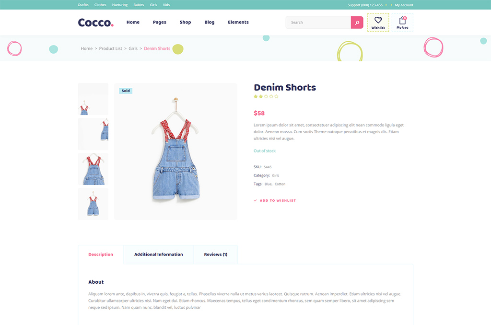
Task: Focus the Search input field
Action: pyautogui.click(x=318, y=23)
